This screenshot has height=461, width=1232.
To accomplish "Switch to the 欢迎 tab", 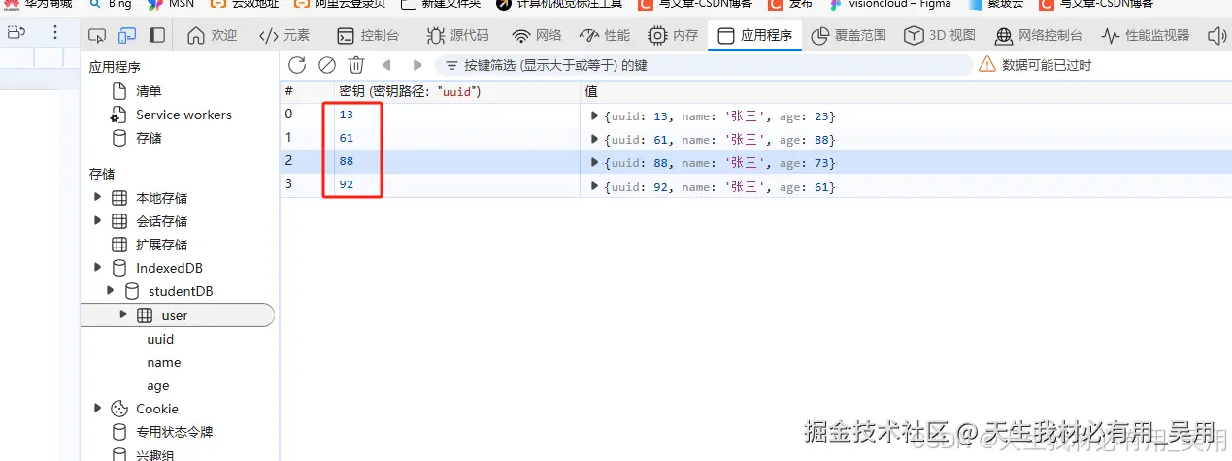I will (212, 36).
